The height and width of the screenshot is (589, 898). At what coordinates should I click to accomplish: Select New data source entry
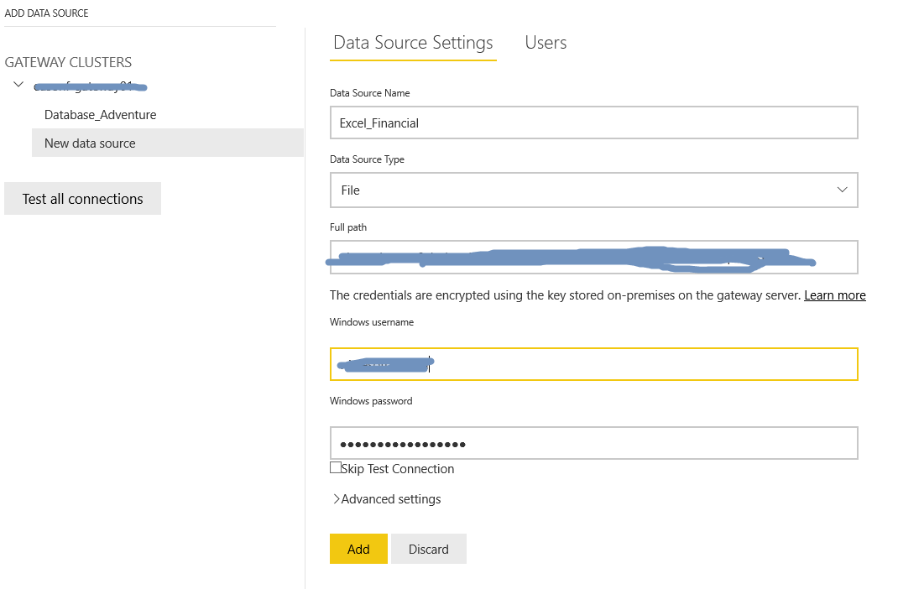[x=167, y=143]
